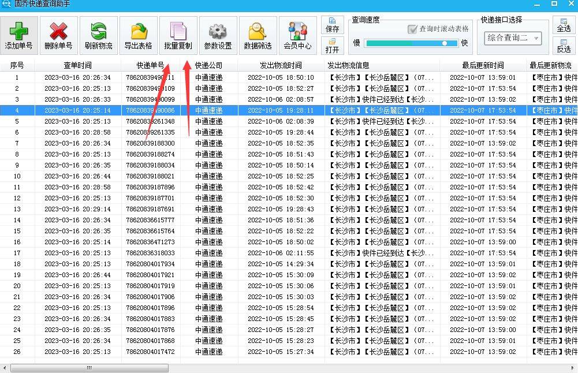Select tracking number 78620804017472
The width and height of the screenshot is (578, 373).
[150, 352]
